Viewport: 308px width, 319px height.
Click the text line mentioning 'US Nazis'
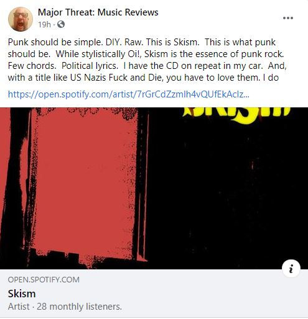143,78
